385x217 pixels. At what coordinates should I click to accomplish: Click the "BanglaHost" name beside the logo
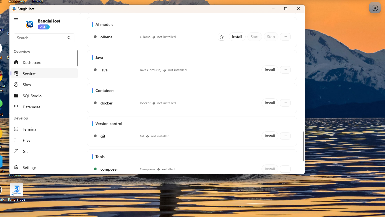[x=49, y=21]
